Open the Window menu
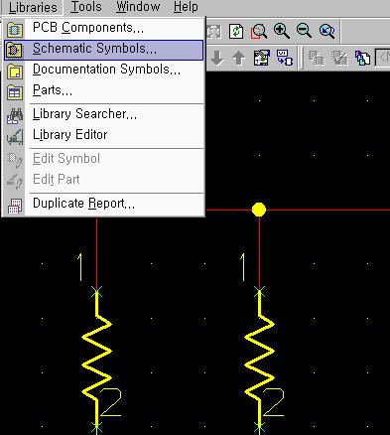The width and height of the screenshot is (390, 435). (138, 7)
